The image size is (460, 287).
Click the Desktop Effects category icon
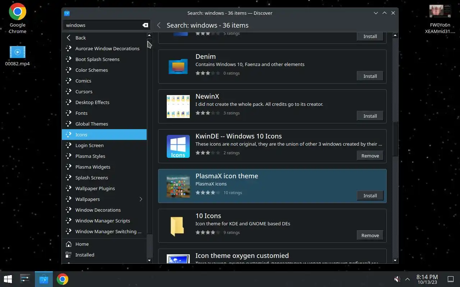click(x=69, y=102)
